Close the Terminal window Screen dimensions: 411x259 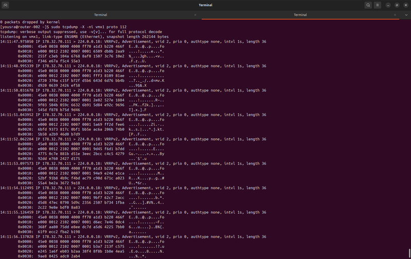click(x=406, y=5)
